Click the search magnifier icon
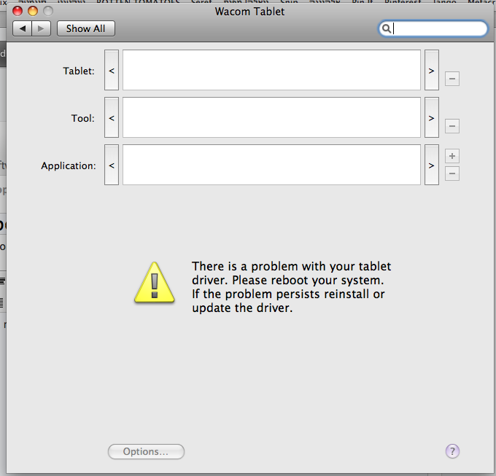This screenshot has width=496, height=476. pos(386,28)
